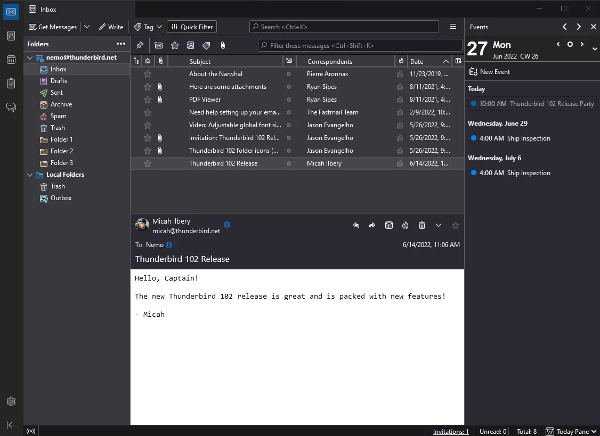Create a New Event
Screen dimensions: 600x436
tap(490, 71)
